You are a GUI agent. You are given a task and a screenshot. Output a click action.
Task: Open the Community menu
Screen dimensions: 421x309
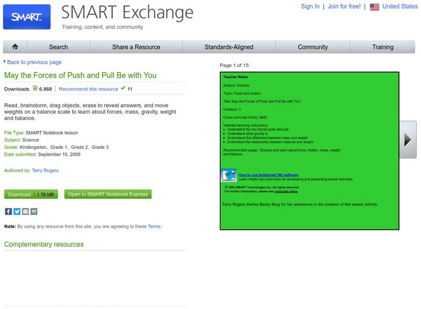pos(313,47)
